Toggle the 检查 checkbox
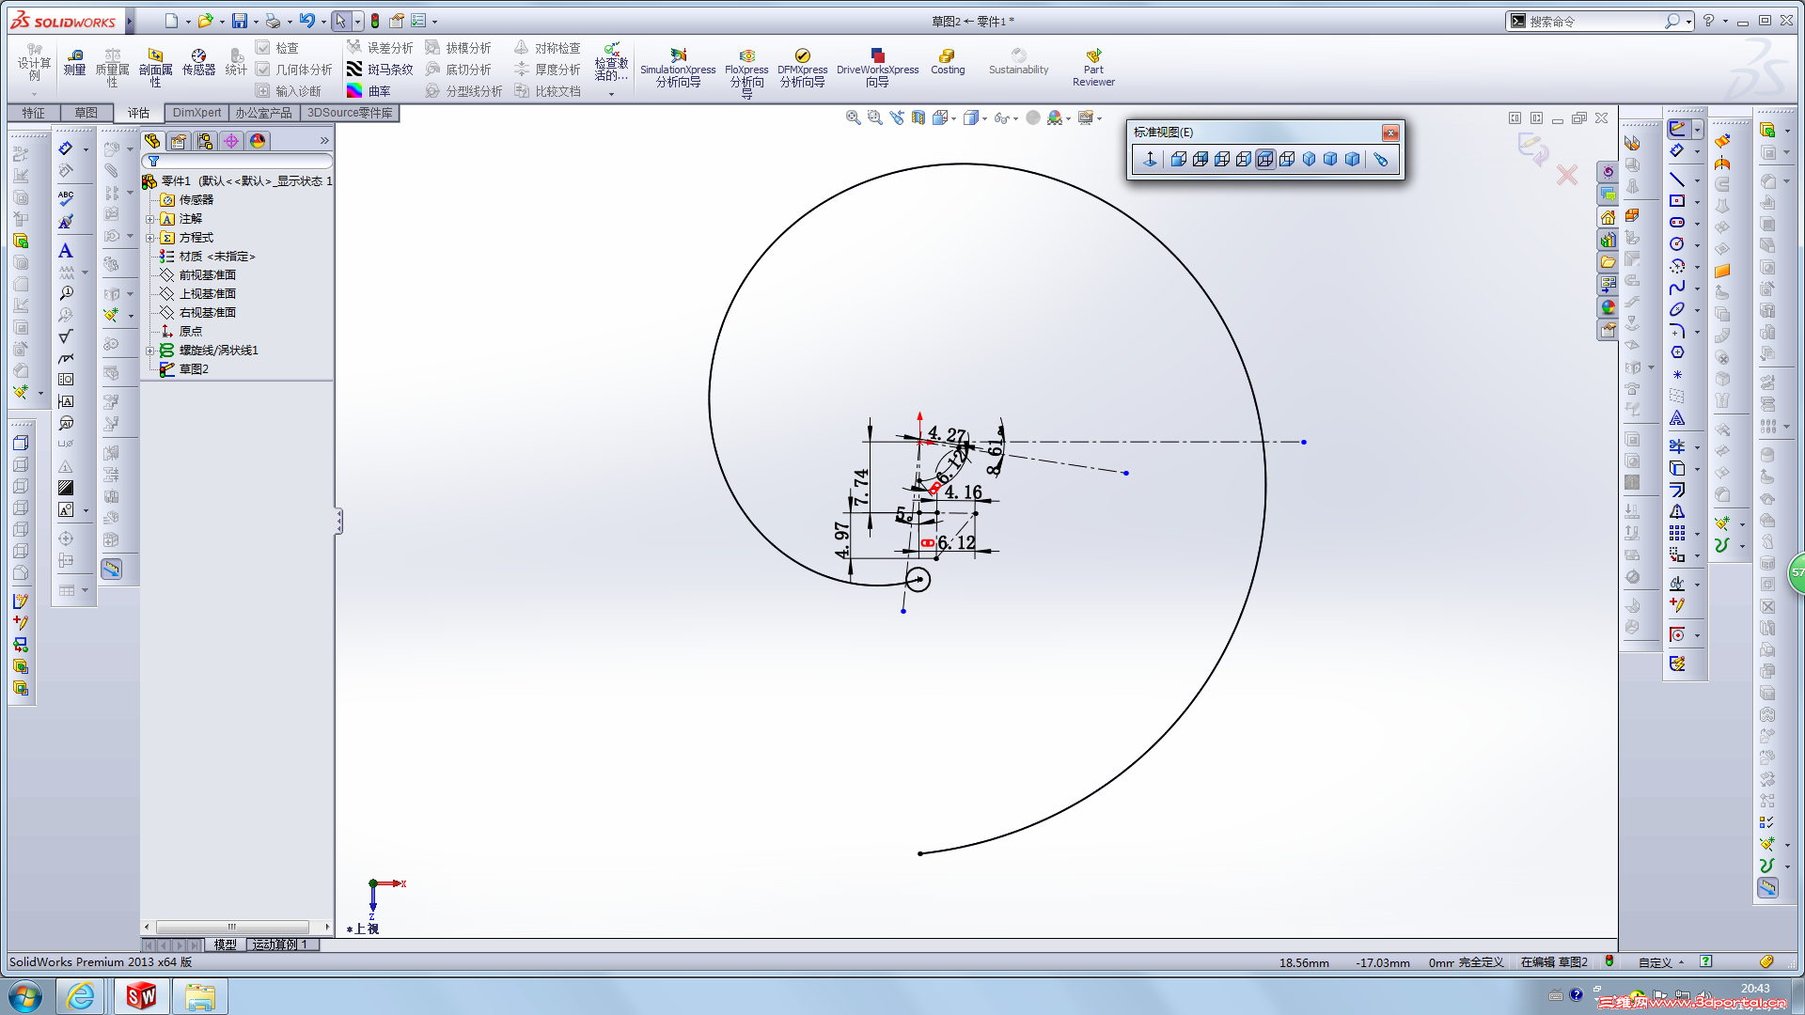The image size is (1805, 1015). [x=263, y=48]
